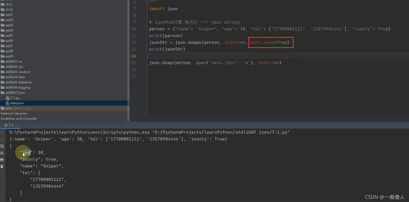Select the stdlib06 logging folder

[x=18, y=87]
